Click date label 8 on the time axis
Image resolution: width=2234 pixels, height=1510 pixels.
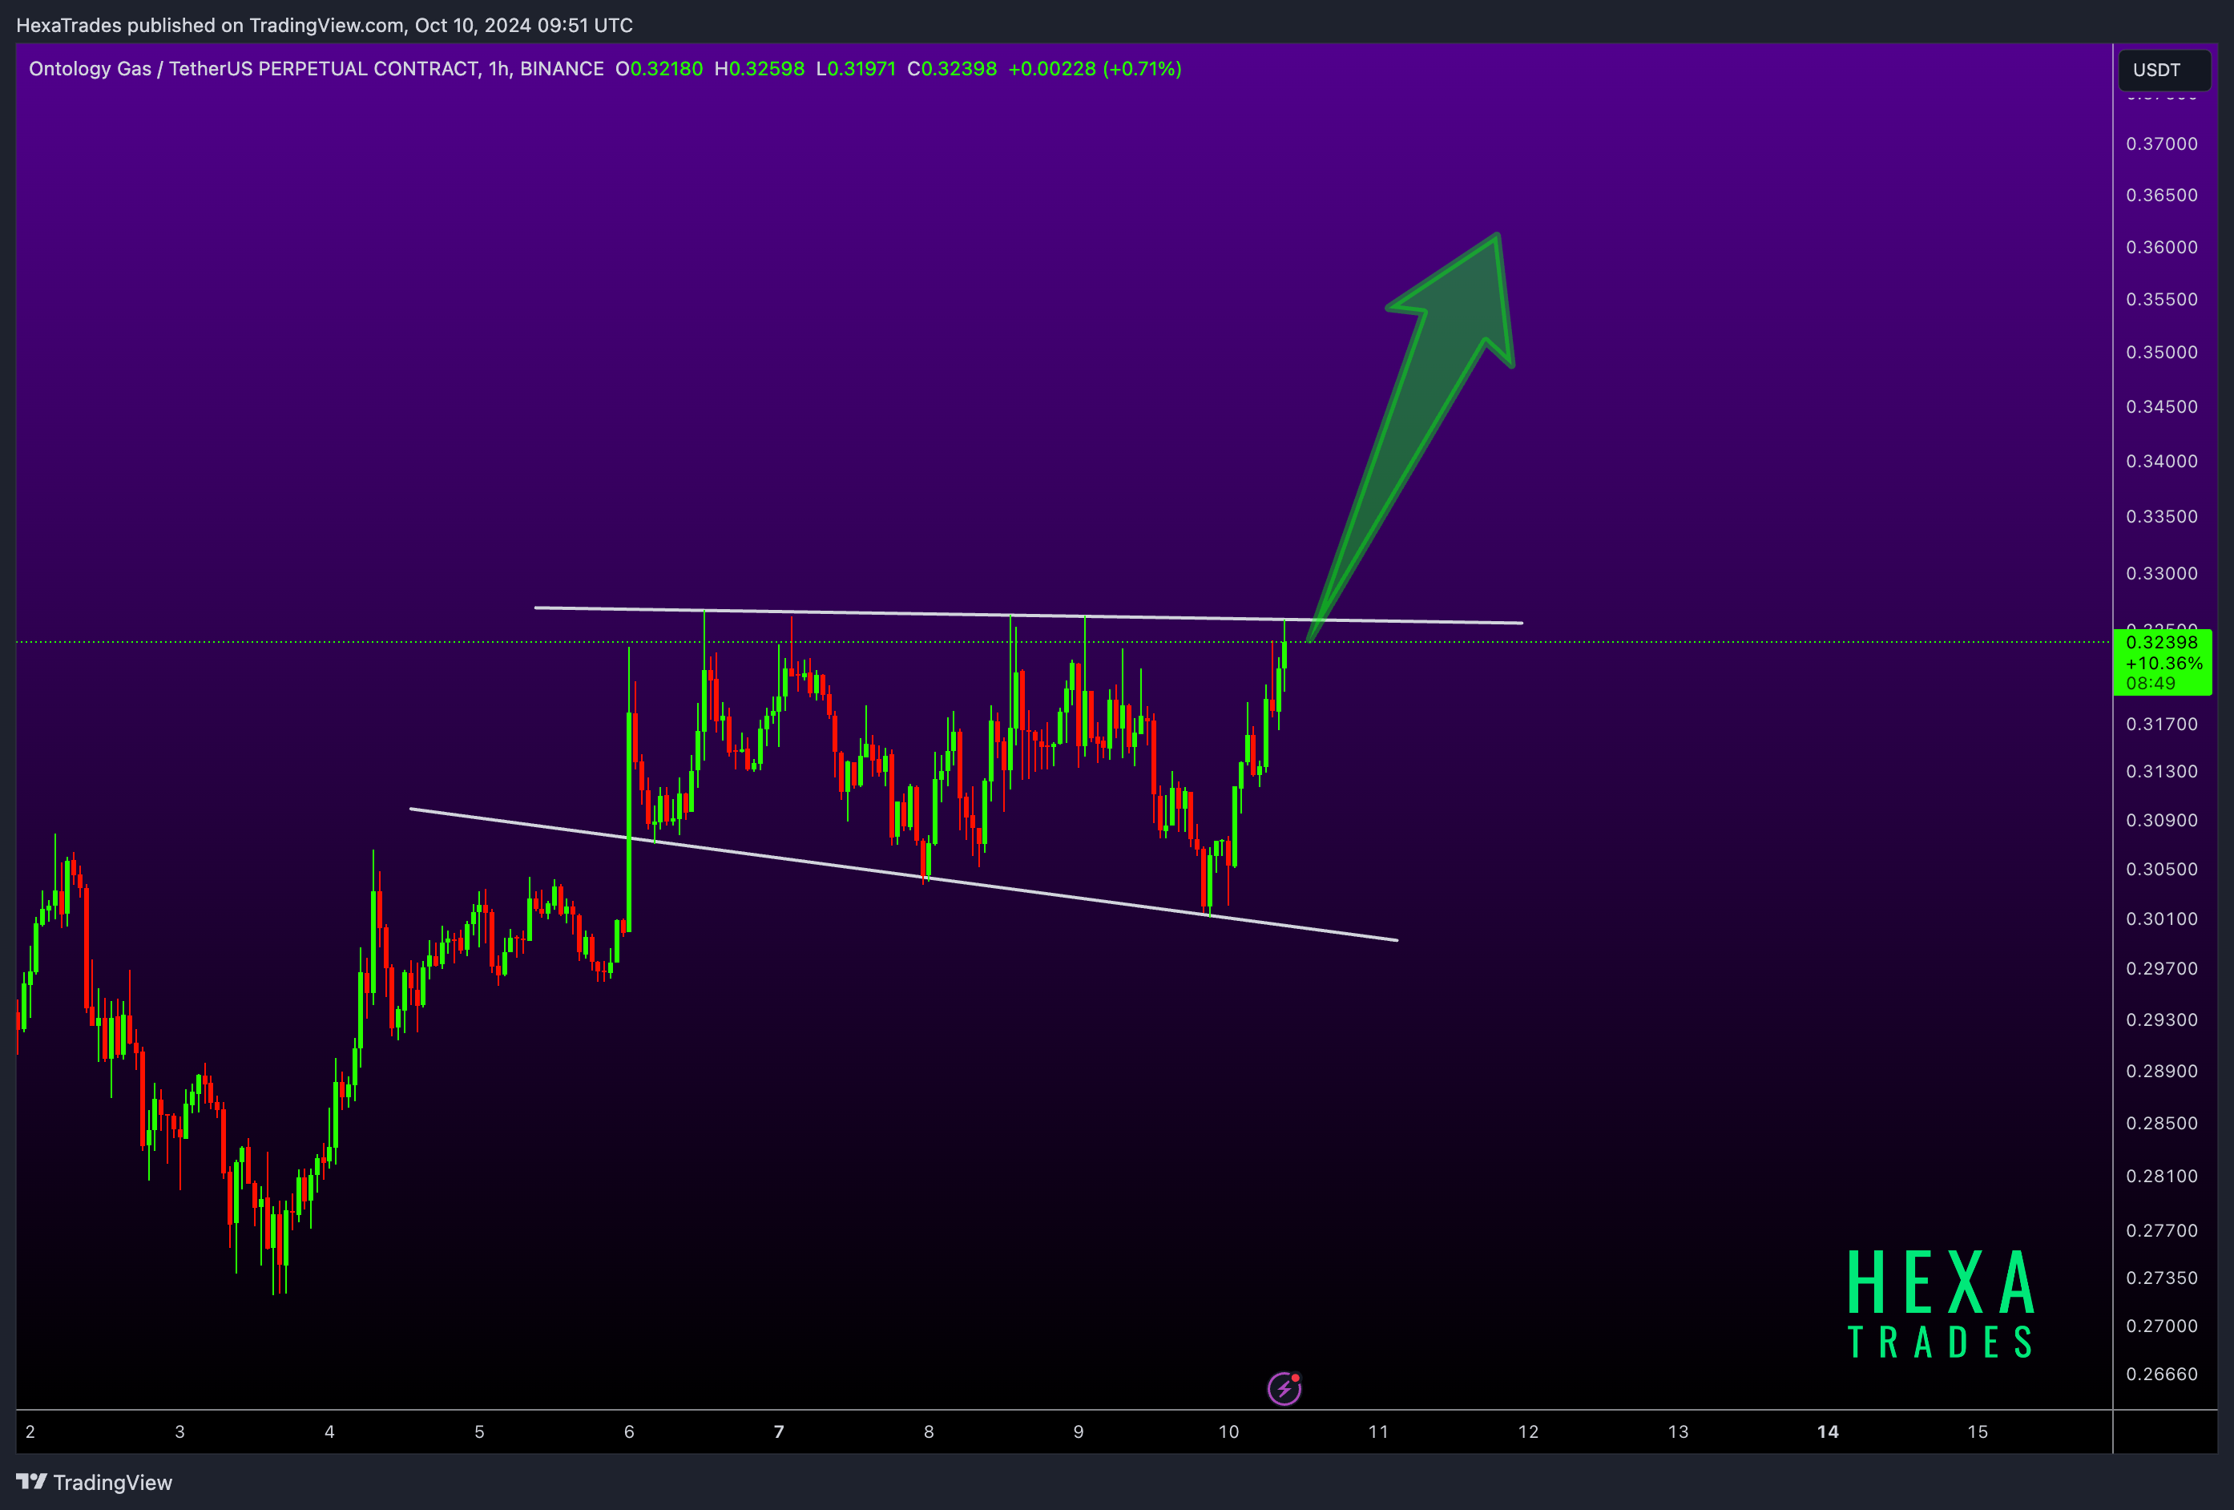point(929,1431)
